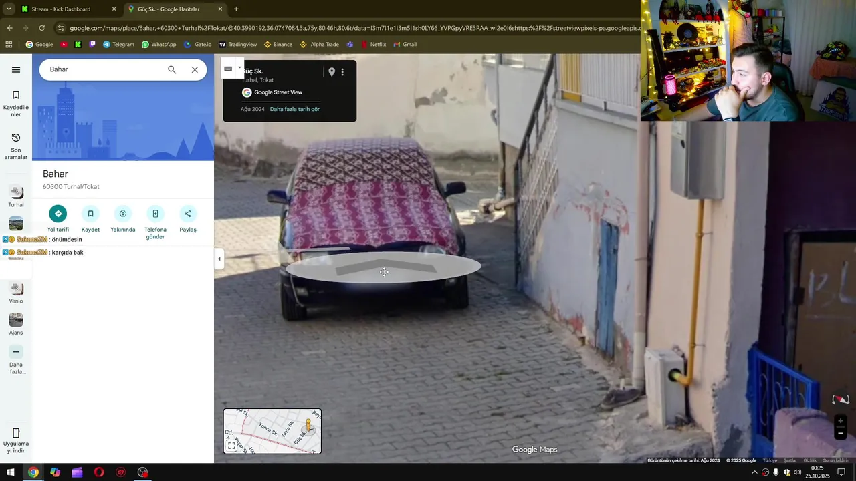Viewport: 856px width, 481px height.
Task: Open a new browser tab
Action: 236,9
